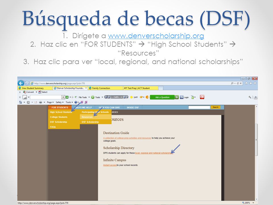
Task: Click the site search input field
Action: tap(199, 107)
